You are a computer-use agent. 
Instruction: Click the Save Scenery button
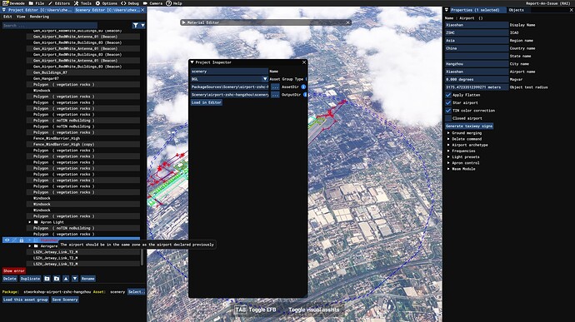[65, 300]
